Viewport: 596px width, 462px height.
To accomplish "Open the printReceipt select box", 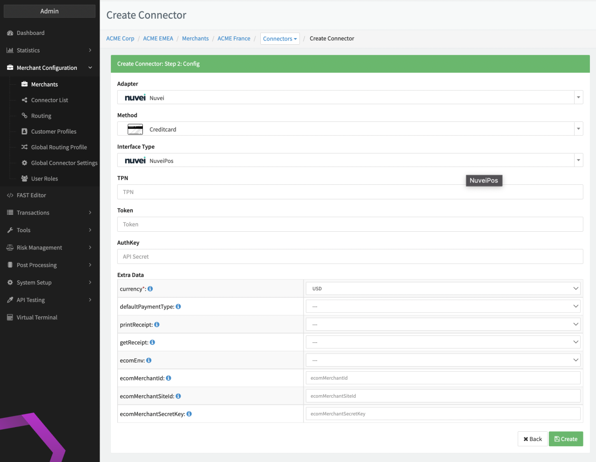I will (443, 325).
